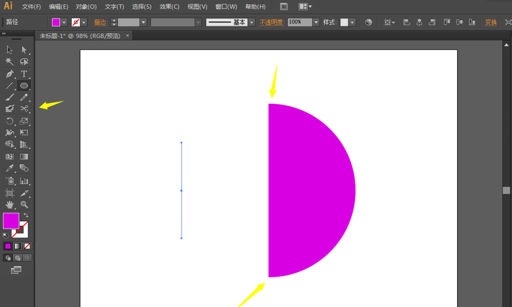Switch paint mode to Gradient

[x=17, y=246]
